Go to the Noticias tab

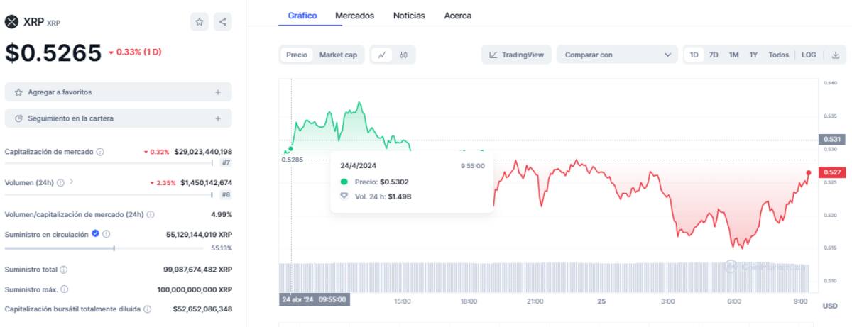coord(409,16)
